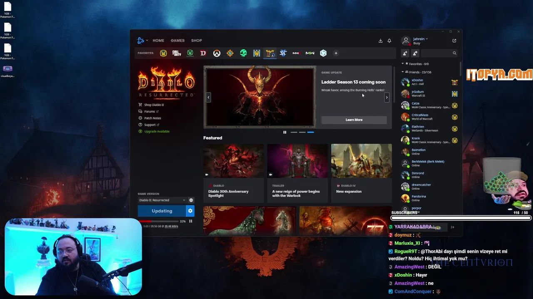Screen dimensions: 533x299
Task: Open the Battle.net logo menu
Action: [x=142, y=40]
